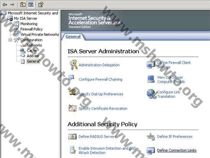The width and height of the screenshot is (210, 158).
Task: Open Add-ins under Configuration
Action: pos(33,56)
